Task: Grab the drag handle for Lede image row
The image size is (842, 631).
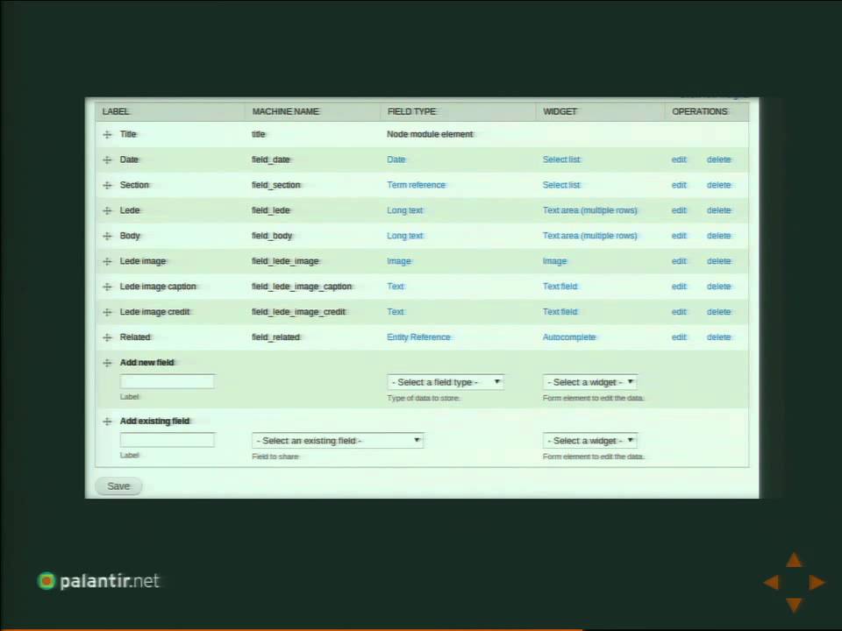Action: point(107,261)
